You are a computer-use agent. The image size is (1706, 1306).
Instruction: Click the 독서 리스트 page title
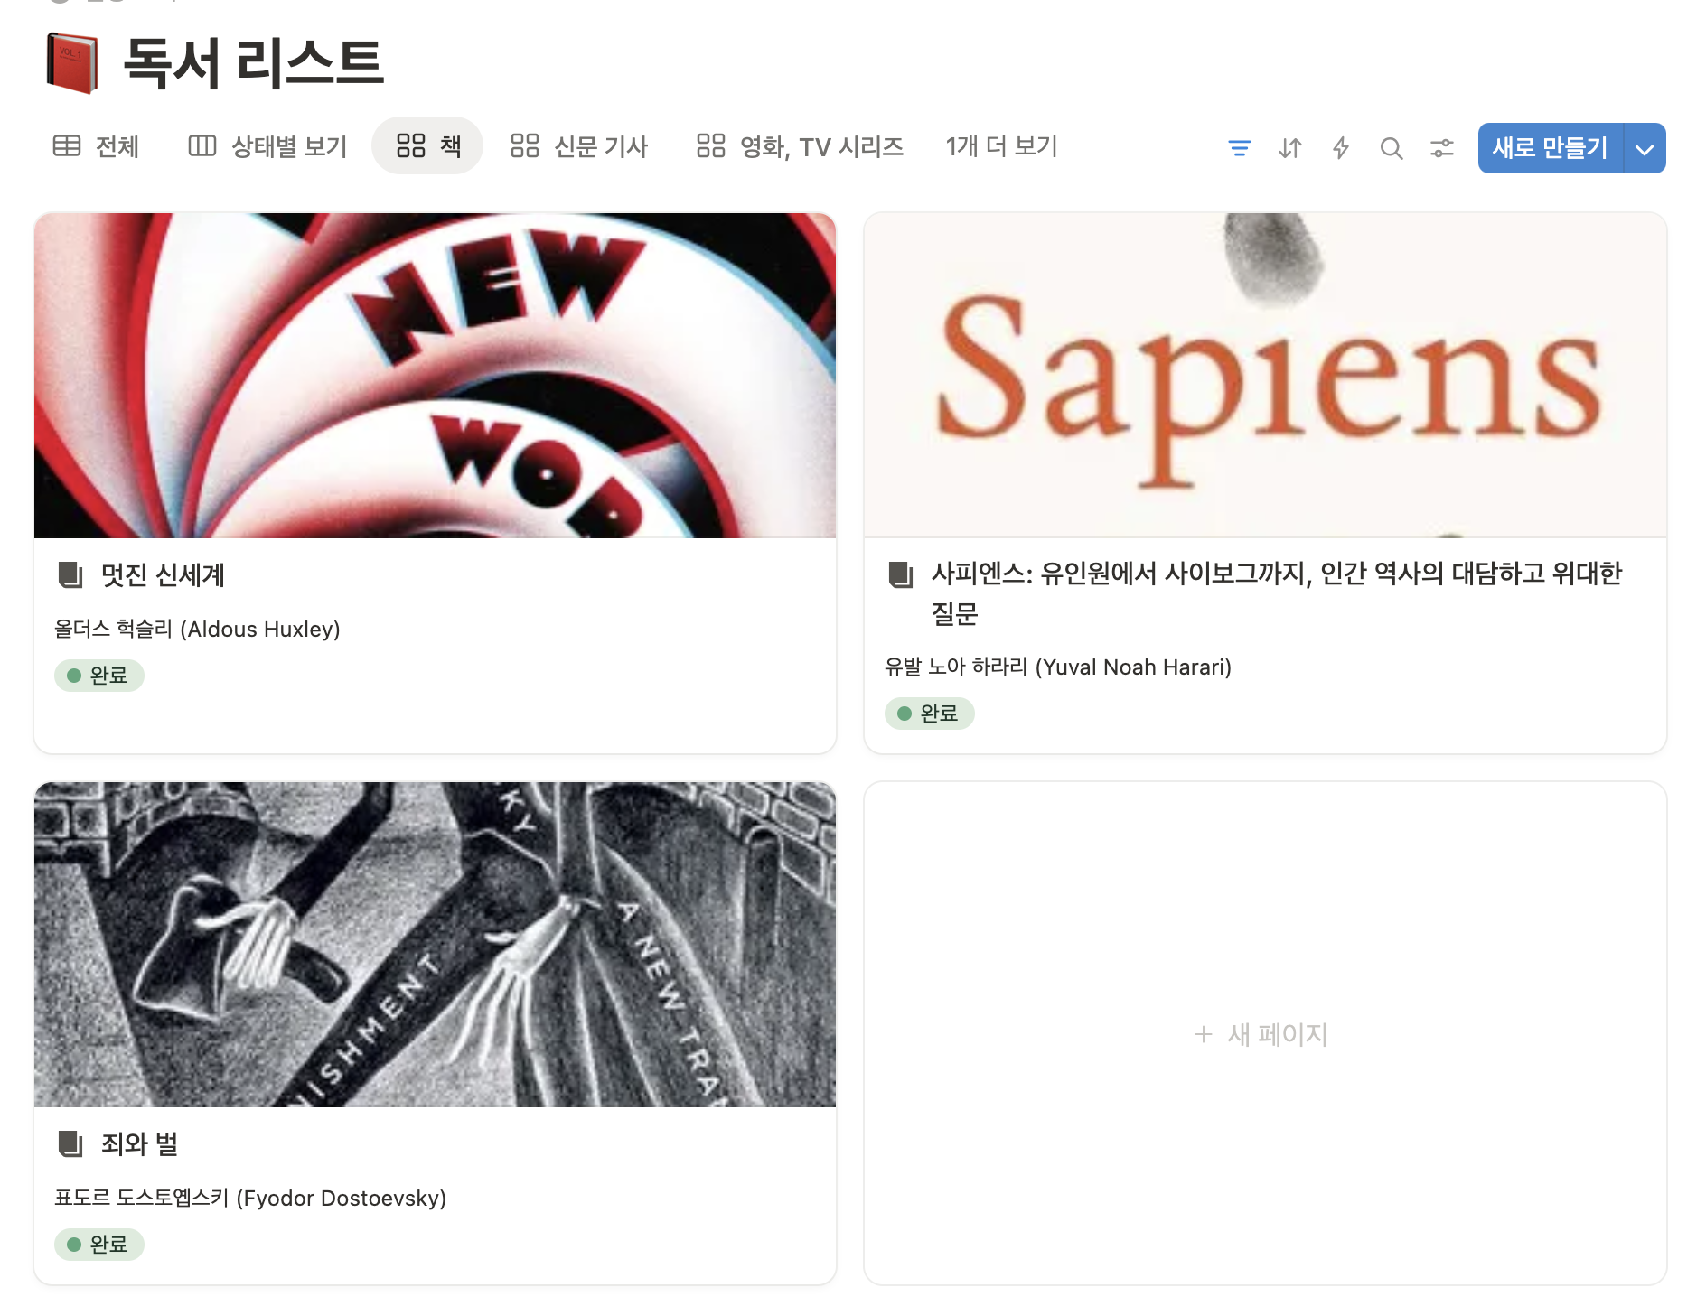(x=254, y=63)
